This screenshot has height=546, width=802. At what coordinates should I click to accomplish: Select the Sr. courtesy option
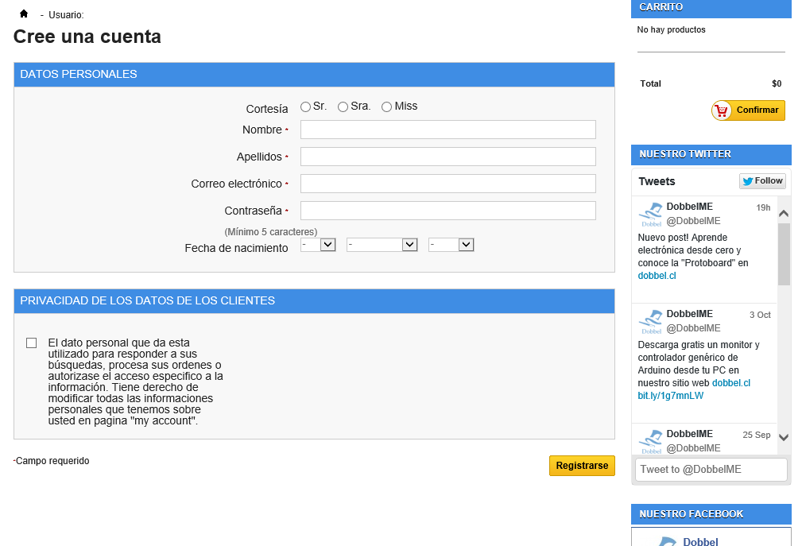(305, 106)
